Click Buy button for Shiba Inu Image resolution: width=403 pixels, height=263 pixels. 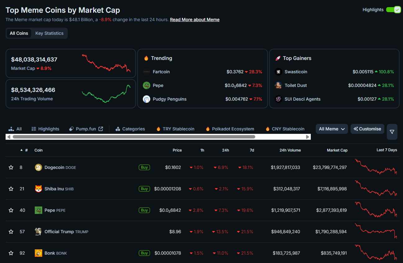coord(144,189)
